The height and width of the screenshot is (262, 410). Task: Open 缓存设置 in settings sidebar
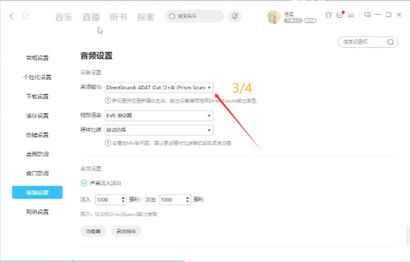tap(37, 115)
